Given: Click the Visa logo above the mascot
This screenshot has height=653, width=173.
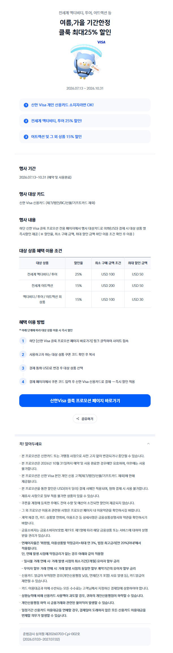Looking at the screenshot, I should [101, 42].
